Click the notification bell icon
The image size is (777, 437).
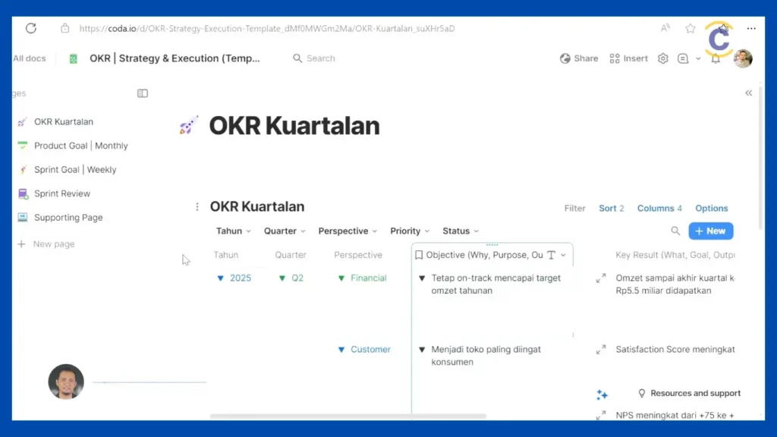pyautogui.click(x=716, y=58)
